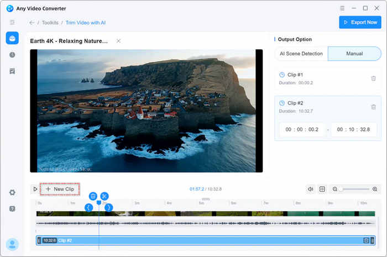Viewport: 387px width, 257px height.
Task: Click the audio waveform track
Action: 206,223
